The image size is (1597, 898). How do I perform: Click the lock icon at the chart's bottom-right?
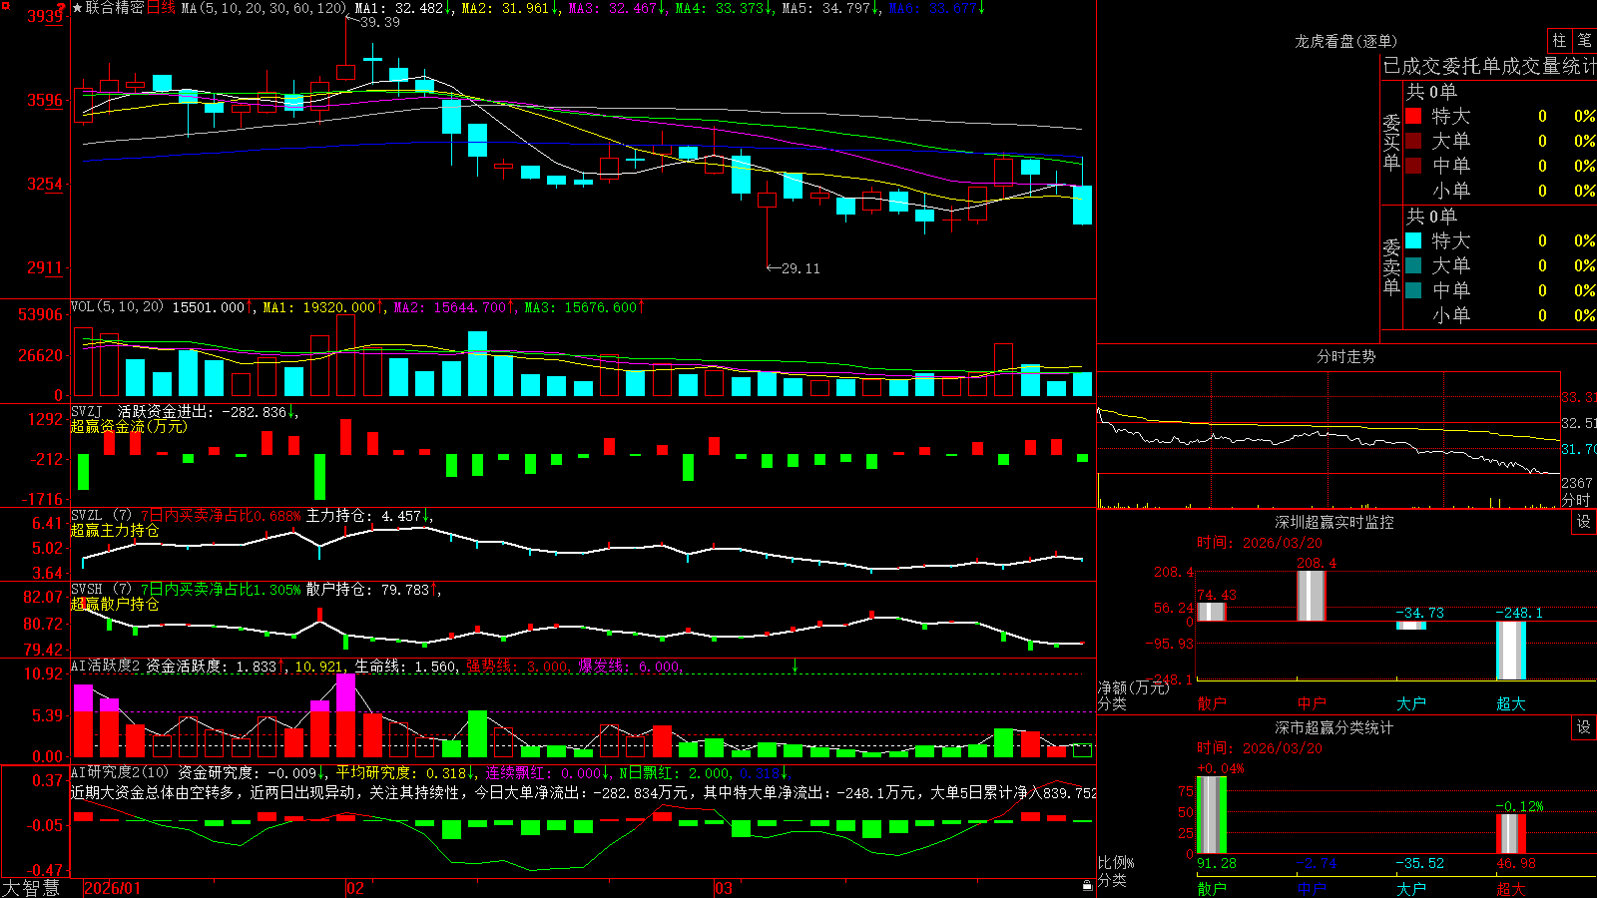point(1088,886)
